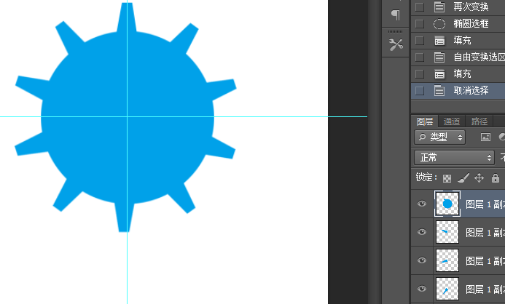505x304 pixels.
Task: Click fill icon of 填充 above 取消选择
Action: pyautogui.click(x=439, y=74)
